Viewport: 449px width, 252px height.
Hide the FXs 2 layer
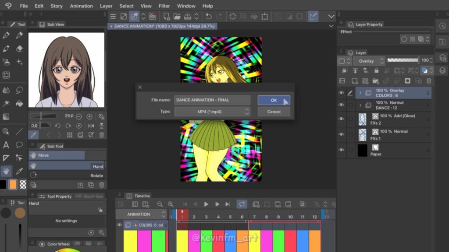(341, 119)
